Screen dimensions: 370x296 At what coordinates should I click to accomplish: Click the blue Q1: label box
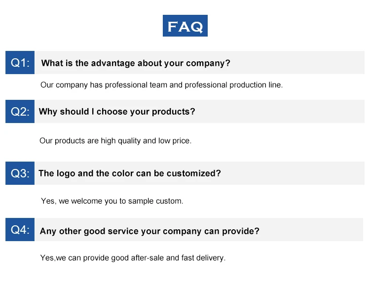pos(20,62)
